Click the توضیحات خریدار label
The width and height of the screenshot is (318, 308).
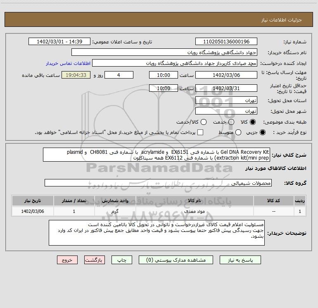[x=287, y=233]
